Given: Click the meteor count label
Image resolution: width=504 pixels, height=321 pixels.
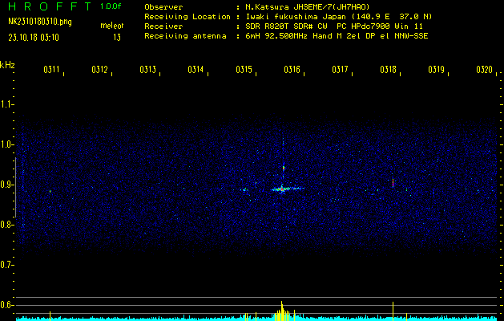Looking at the screenshot, I should coord(111,26).
